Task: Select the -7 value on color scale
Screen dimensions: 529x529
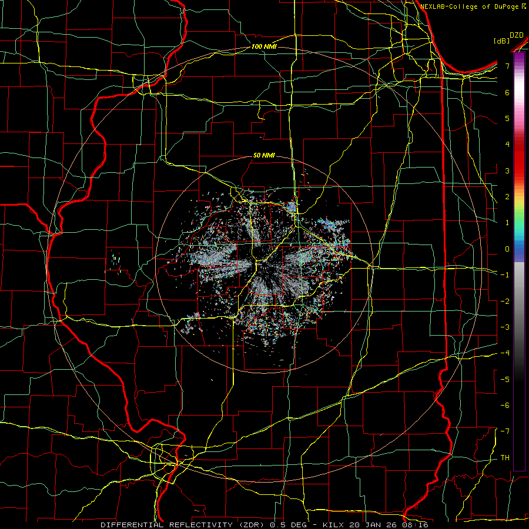Action: [505, 431]
